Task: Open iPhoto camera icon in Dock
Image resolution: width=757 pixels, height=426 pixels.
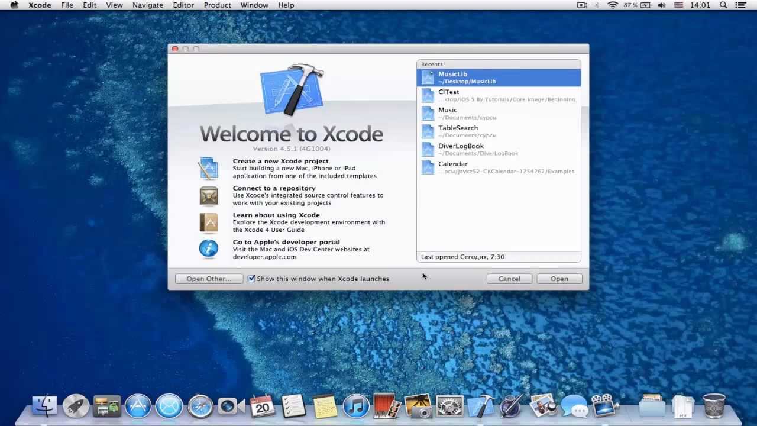Action: tap(418, 406)
